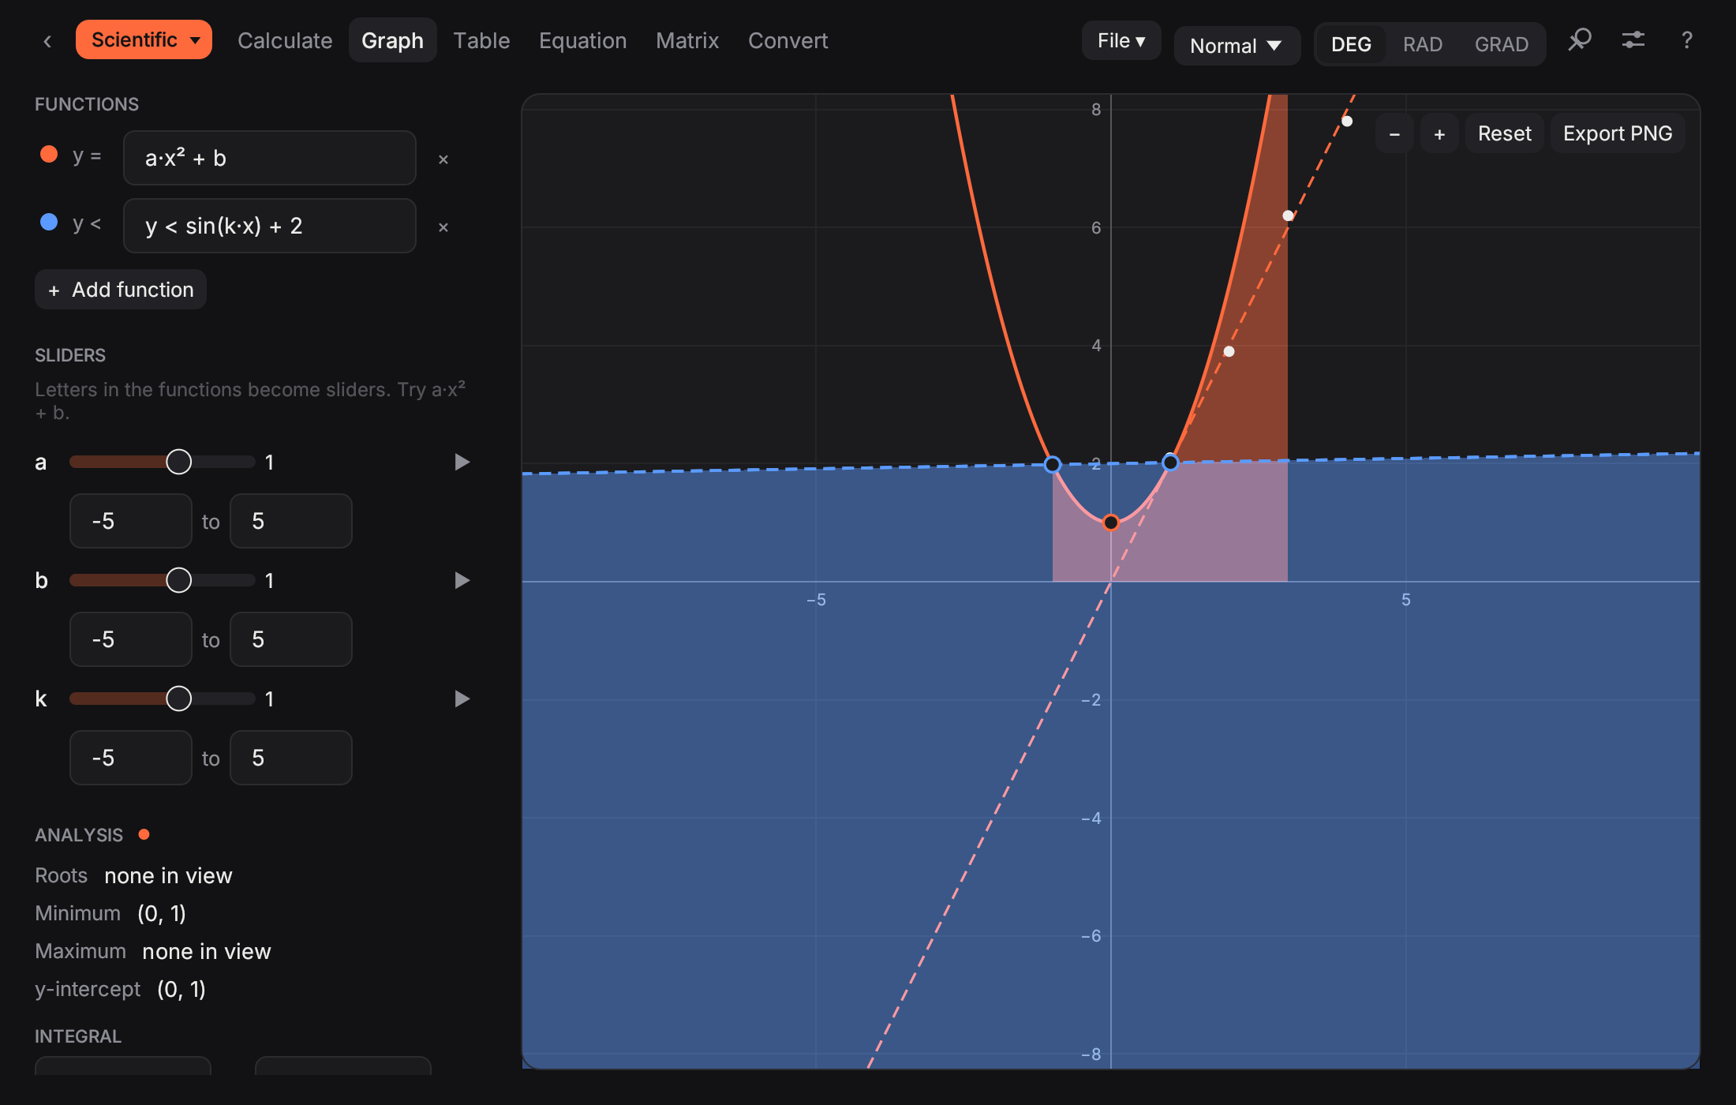The image size is (1736, 1105).
Task: Reset the graph view
Action: (x=1504, y=133)
